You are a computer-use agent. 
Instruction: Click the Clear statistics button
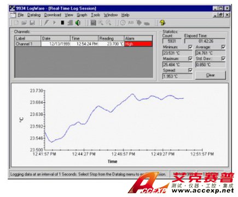[x=211, y=75]
